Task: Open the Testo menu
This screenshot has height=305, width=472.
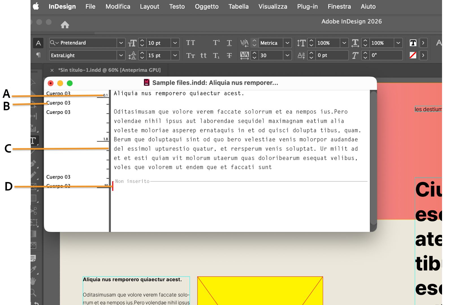Action: 177,7
